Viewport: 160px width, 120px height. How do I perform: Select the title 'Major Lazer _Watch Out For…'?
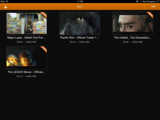(x=26, y=38)
